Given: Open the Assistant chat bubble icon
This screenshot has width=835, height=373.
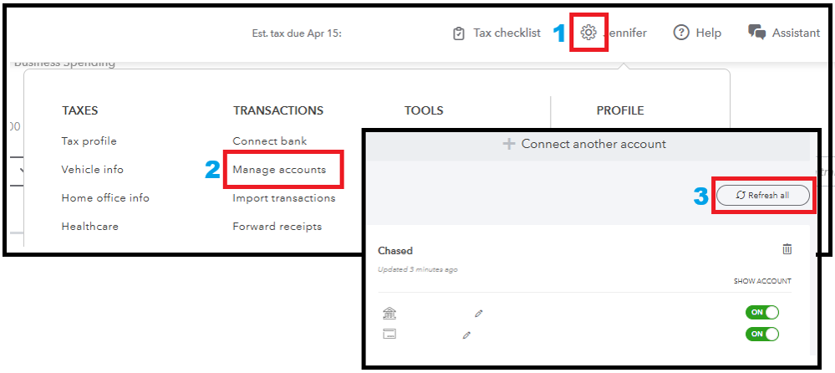Looking at the screenshot, I should [x=757, y=33].
